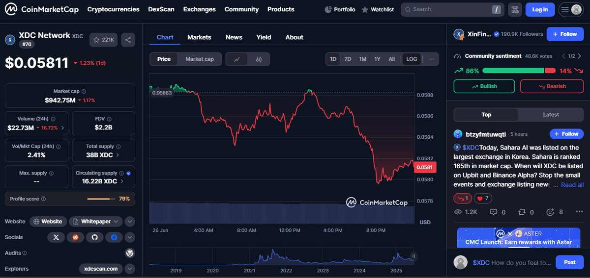Follow the XinFin account
Viewport: 590px width, 278px height.
565,34
